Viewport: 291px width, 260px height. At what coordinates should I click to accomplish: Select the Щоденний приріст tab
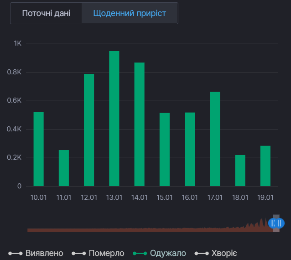point(129,13)
